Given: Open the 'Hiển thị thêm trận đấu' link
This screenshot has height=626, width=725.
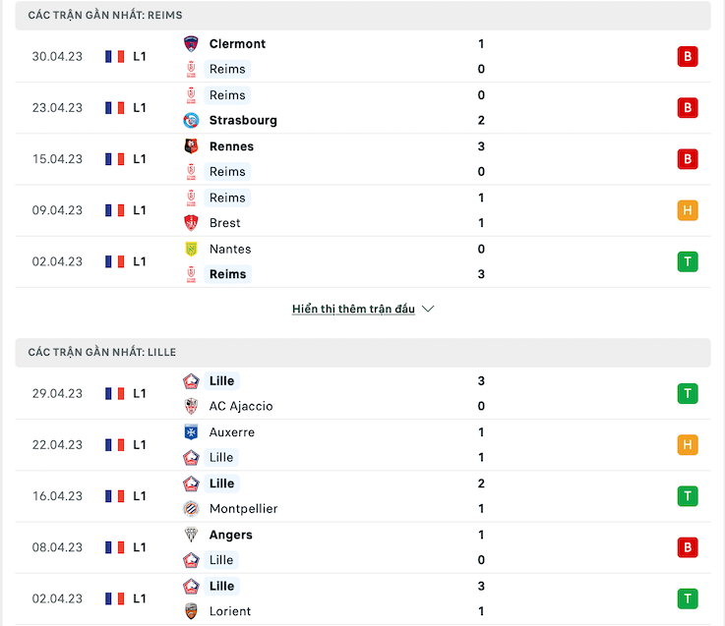Looking at the screenshot, I should pos(353,309).
